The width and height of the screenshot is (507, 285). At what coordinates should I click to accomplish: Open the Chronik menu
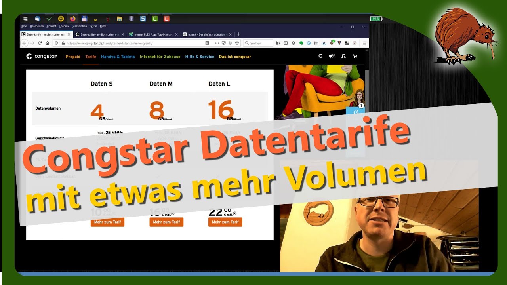tap(64, 26)
